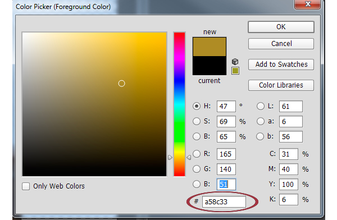Select the S saturation radio button
The height and width of the screenshot is (220, 337).
coord(197,121)
